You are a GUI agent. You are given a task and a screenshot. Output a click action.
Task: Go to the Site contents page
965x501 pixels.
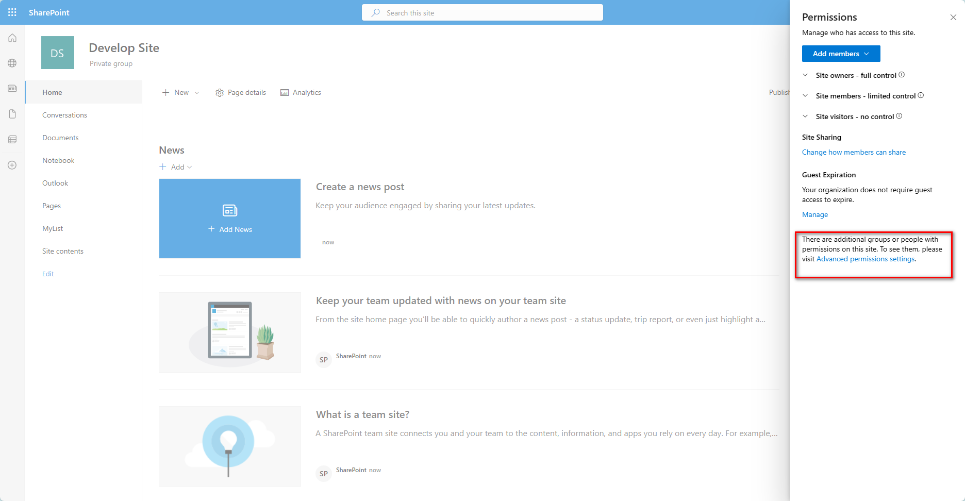pyautogui.click(x=62, y=251)
